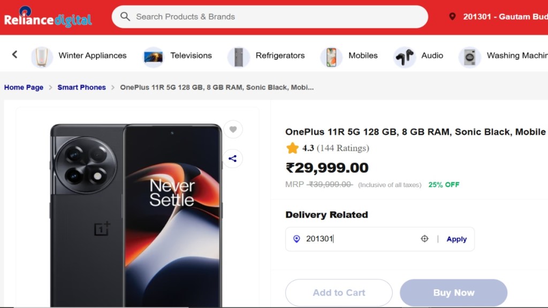The image size is (548, 308).
Task: Click the Audio earbuds category icon
Action: [404, 56]
